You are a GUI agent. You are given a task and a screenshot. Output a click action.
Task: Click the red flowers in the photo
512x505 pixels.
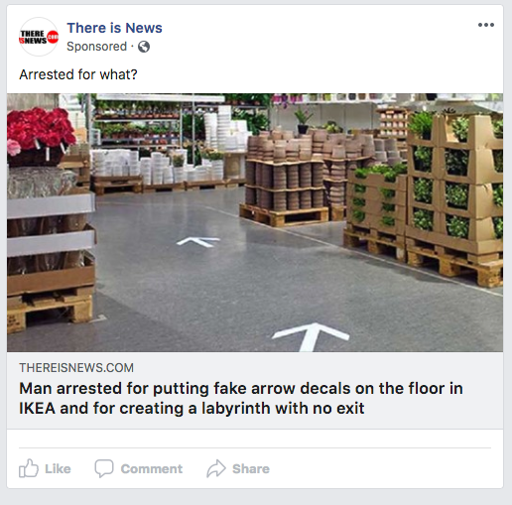(41, 131)
